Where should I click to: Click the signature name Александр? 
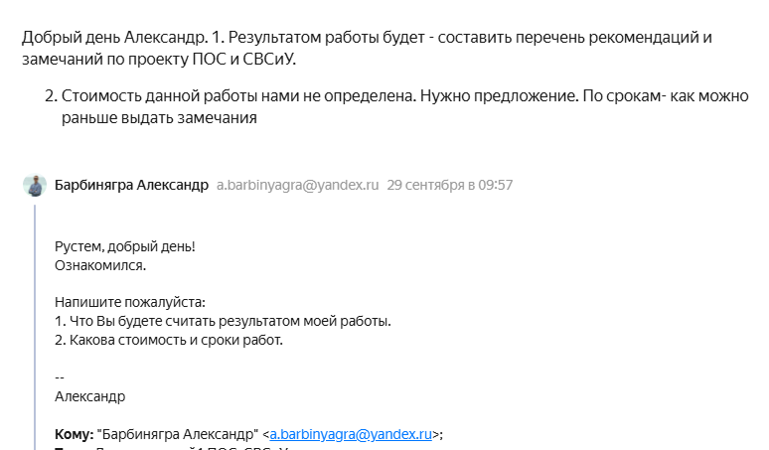click(x=90, y=396)
